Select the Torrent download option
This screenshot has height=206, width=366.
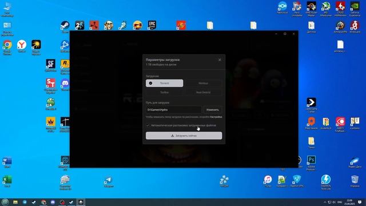[x=164, y=83]
